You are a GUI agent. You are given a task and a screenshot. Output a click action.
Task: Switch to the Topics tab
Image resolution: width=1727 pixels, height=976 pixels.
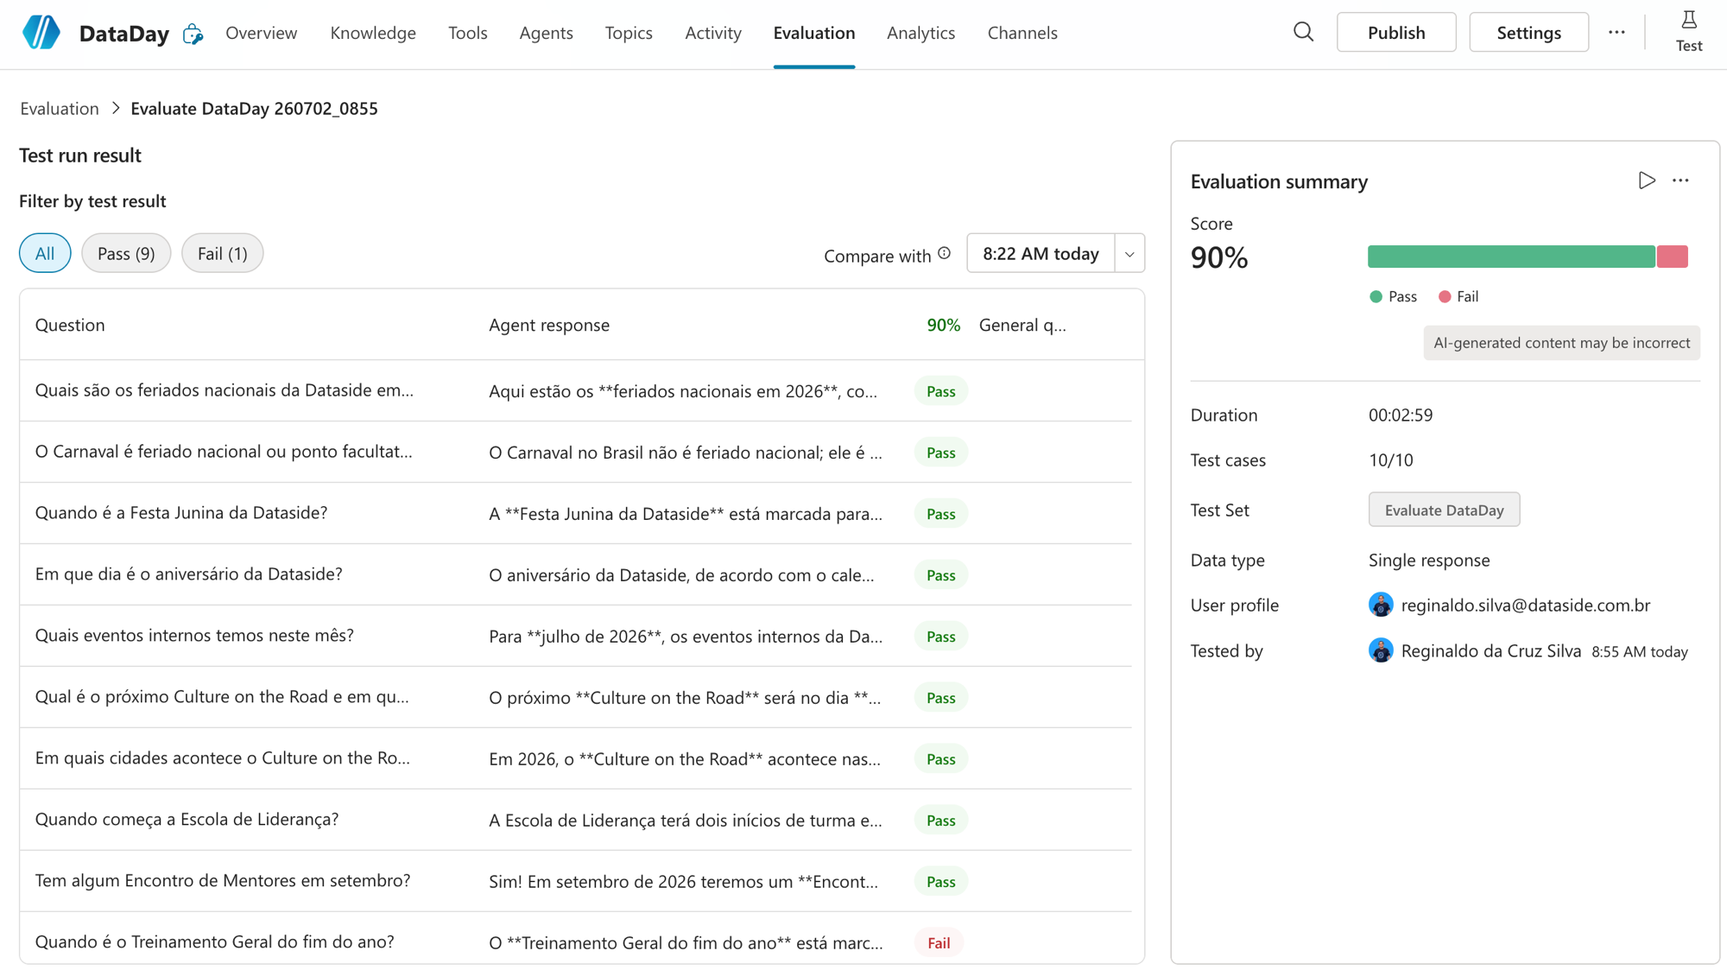pyautogui.click(x=629, y=33)
